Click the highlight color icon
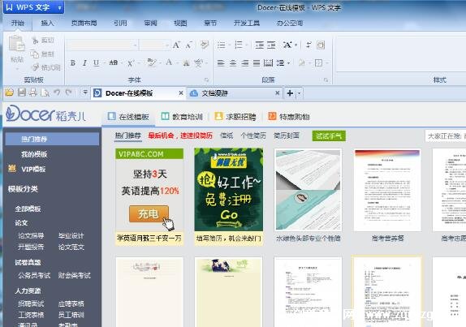 (151, 62)
